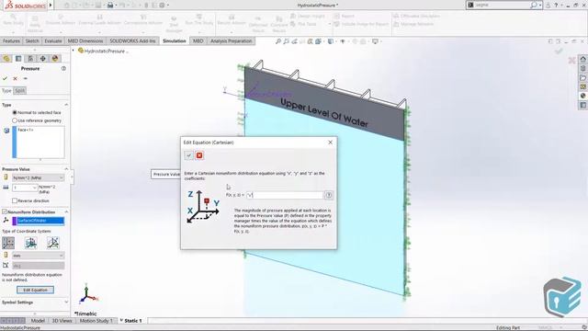Screen dimensions: 588x331
Task: Open the Design Library task pane tab
Action: click(x=582, y=68)
